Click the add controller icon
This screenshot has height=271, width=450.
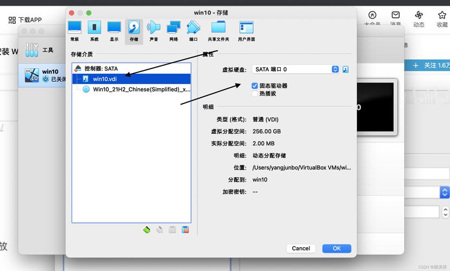click(146, 230)
